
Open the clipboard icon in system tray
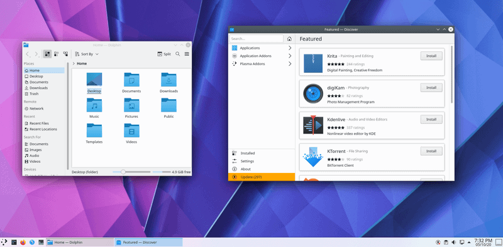[x=446, y=242]
